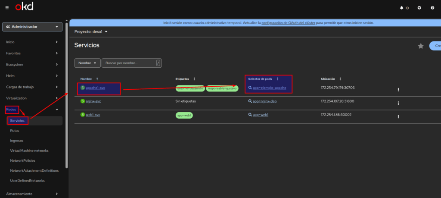Viewport: 441px width, 198px height.
Task: Click the plus import icon in header
Action: (419, 8)
